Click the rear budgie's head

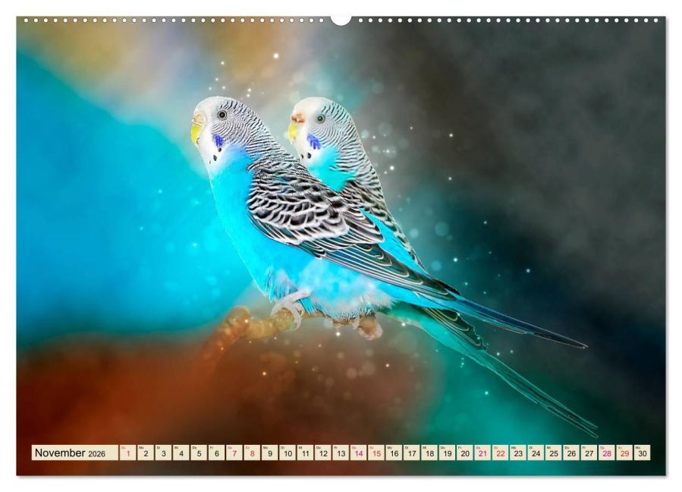click(318, 122)
